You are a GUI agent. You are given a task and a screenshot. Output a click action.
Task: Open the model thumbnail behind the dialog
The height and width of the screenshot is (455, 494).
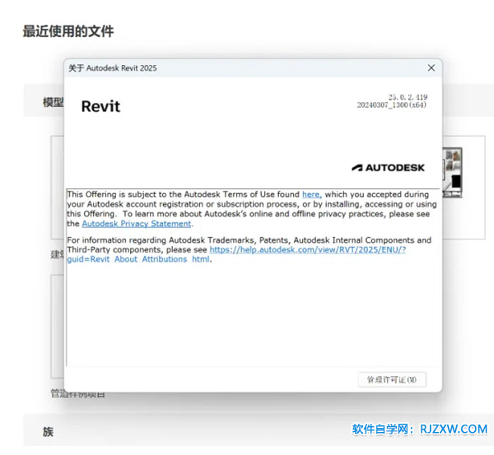click(x=452, y=172)
